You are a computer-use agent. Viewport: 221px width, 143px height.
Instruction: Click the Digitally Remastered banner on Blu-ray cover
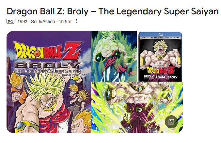click(160, 38)
